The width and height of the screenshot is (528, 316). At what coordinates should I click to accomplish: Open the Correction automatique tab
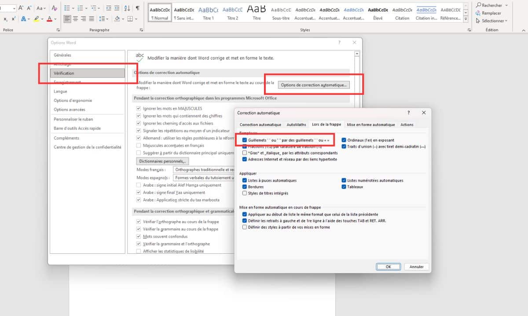(x=260, y=125)
